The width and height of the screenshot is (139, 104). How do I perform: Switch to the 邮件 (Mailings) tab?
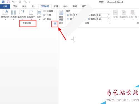[65, 6]
